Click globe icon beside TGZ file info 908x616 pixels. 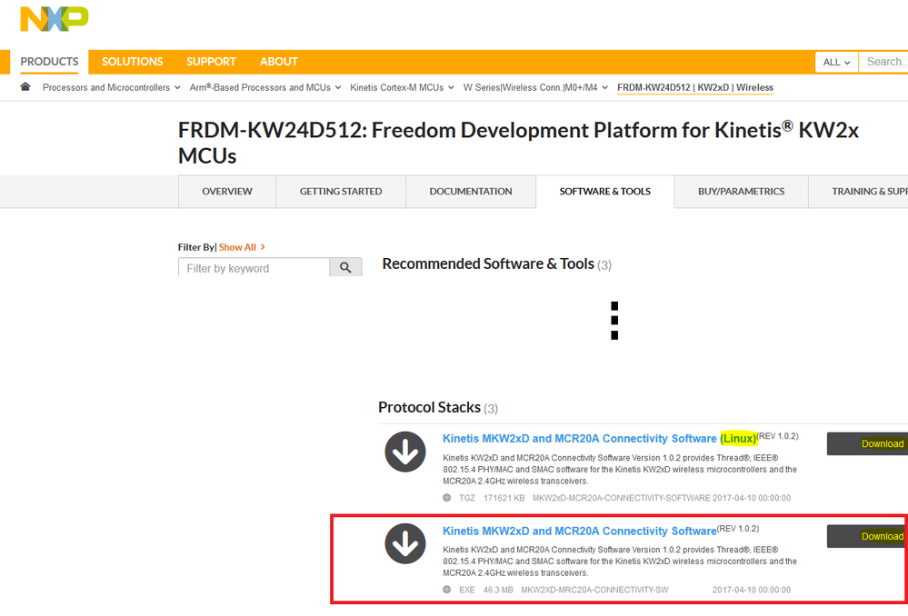coord(447,497)
